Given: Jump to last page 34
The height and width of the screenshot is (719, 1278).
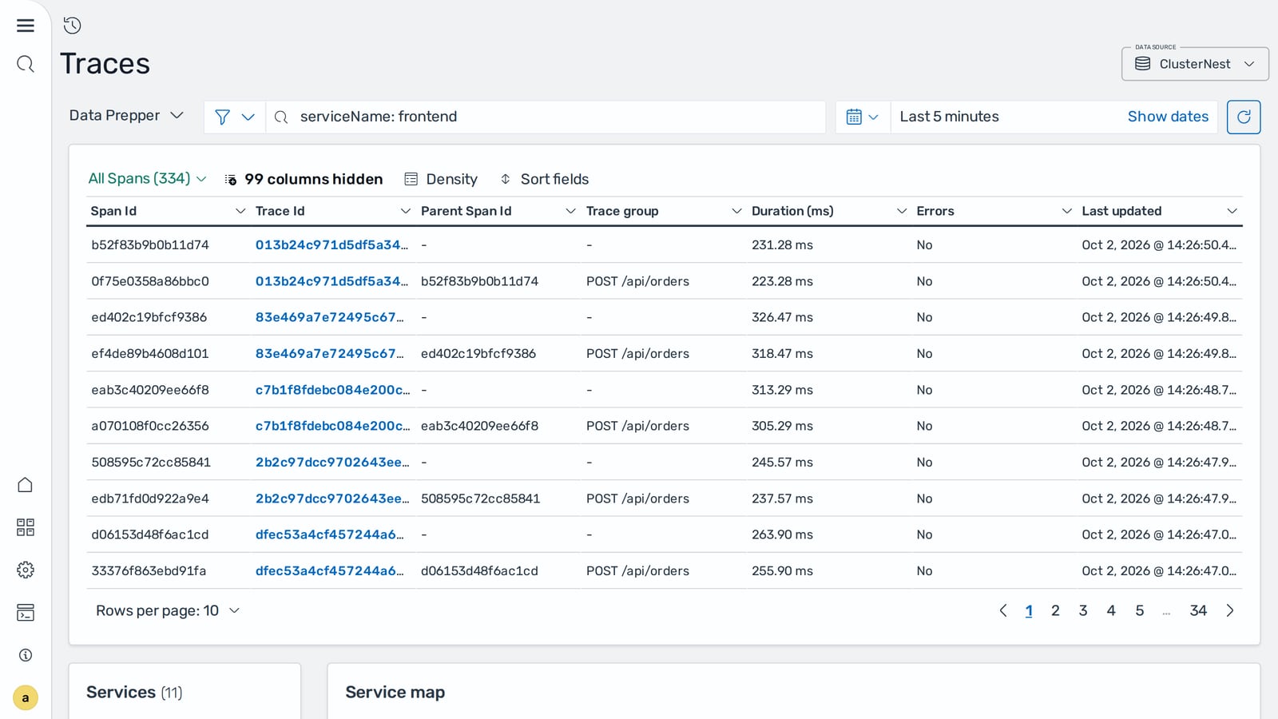Looking at the screenshot, I should [x=1198, y=610].
